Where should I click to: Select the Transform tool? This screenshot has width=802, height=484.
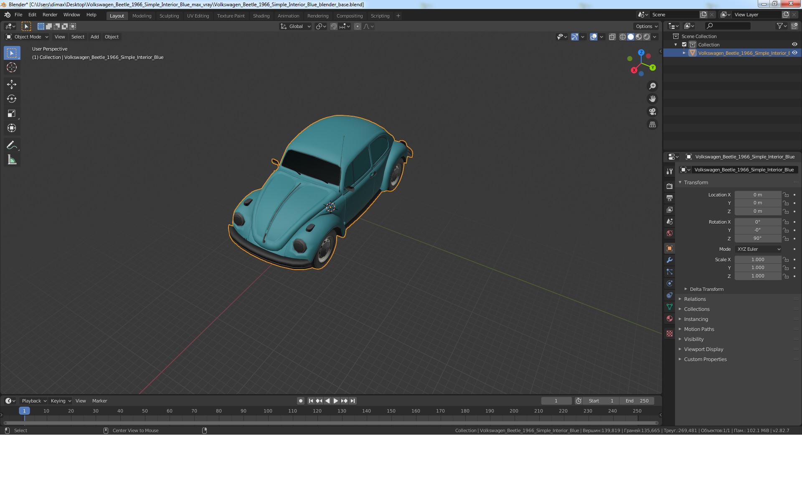click(12, 128)
